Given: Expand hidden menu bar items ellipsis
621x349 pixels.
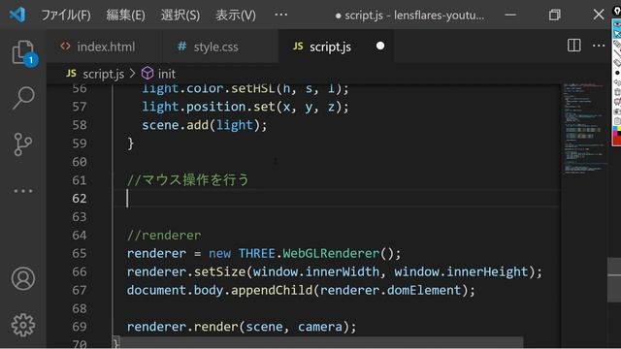Looking at the screenshot, I should (280, 15).
